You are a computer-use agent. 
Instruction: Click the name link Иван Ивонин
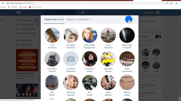(108, 93)
